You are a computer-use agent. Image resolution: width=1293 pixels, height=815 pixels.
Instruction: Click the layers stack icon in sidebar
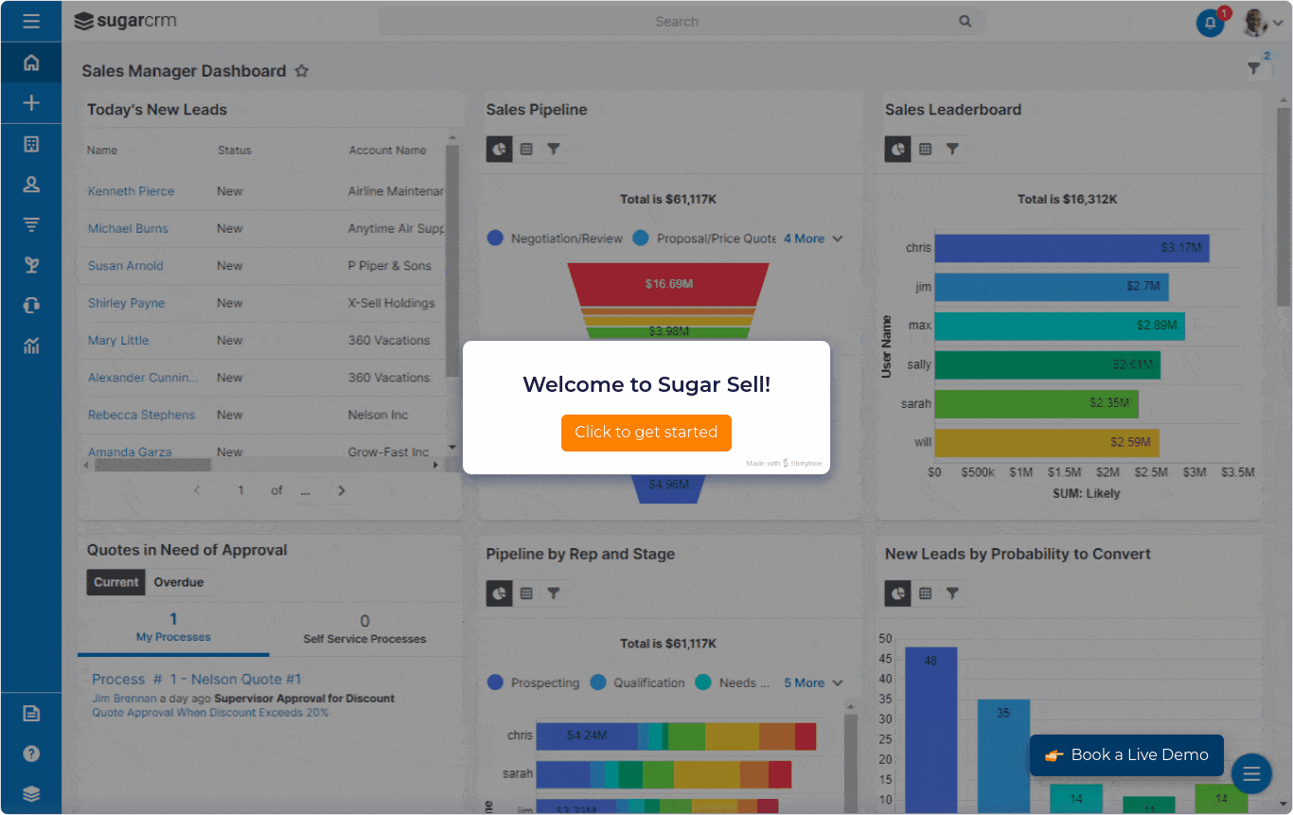31,794
